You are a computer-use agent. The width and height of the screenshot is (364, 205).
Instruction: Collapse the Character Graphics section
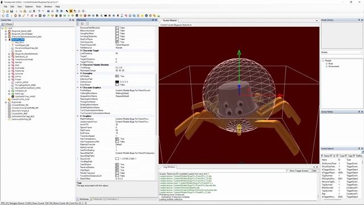click(78, 88)
